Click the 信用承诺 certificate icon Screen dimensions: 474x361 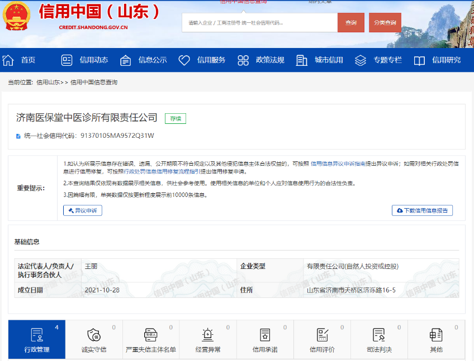[x=265, y=335]
